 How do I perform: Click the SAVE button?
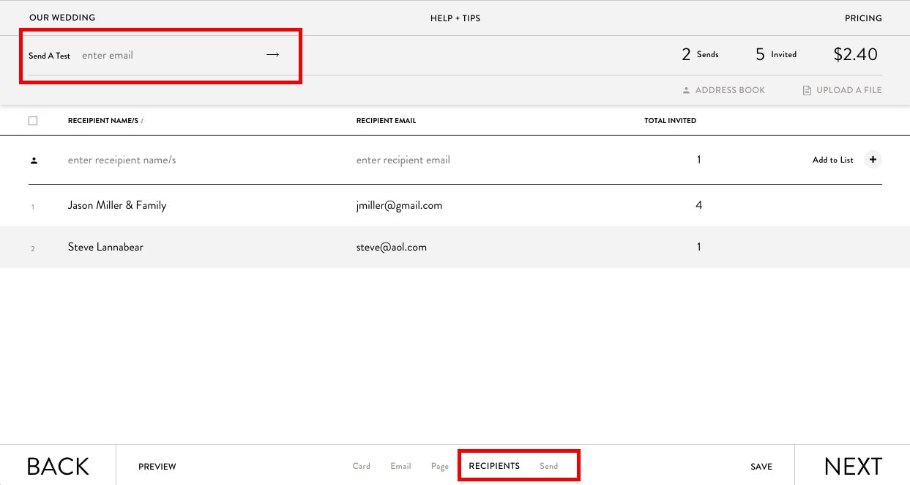[761, 467]
